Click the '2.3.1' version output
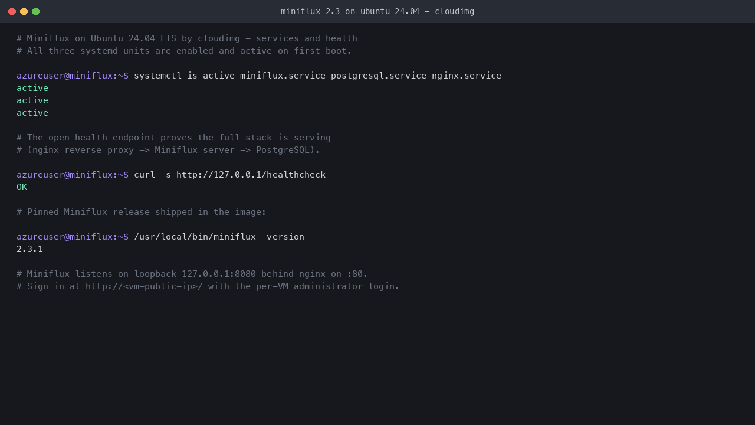Image resolution: width=755 pixels, height=425 pixels. (29, 249)
